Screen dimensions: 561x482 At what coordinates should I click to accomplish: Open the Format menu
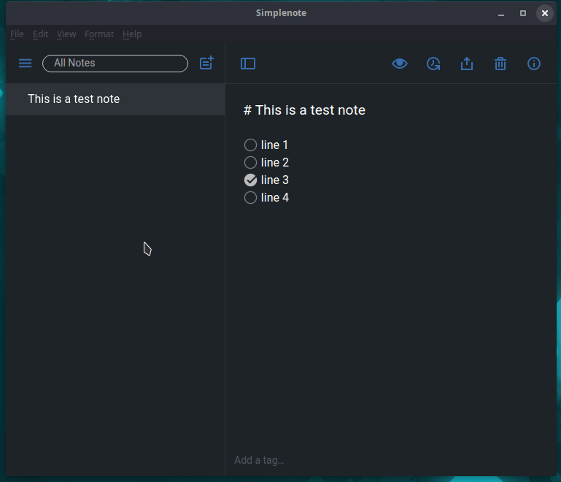click(x=99, y=34)
